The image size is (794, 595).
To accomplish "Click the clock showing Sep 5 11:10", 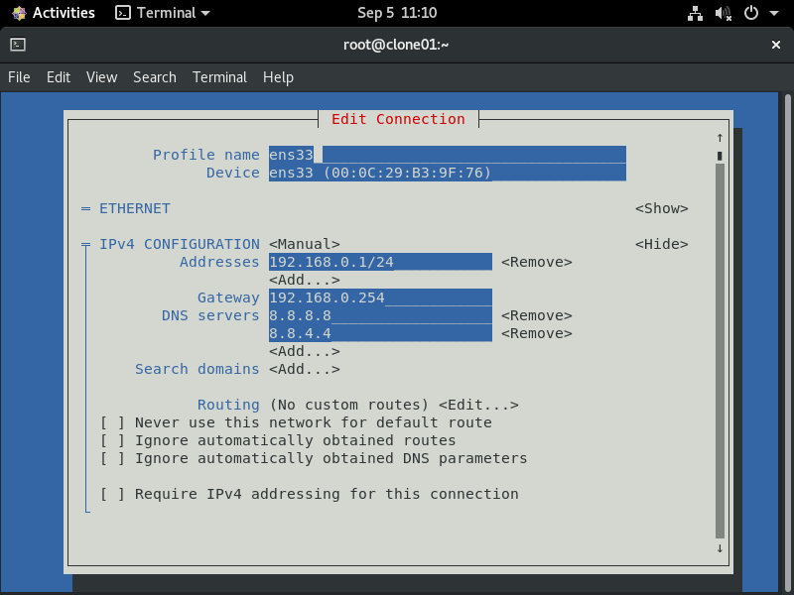I will [x=397, y=13].
